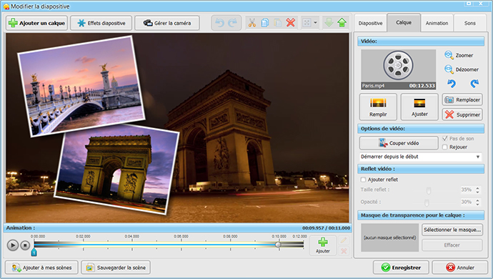The image size is (493, 279).
Task: Toggle the Pas de son checkbox
Action: tap(444, 139)
